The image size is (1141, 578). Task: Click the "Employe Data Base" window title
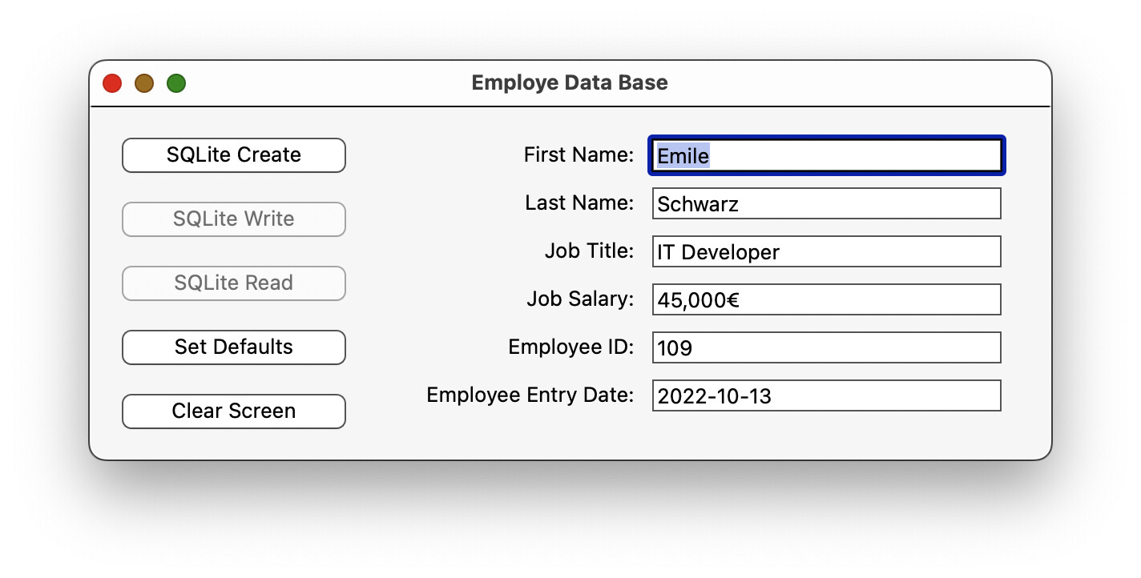[x=570, y=82]
